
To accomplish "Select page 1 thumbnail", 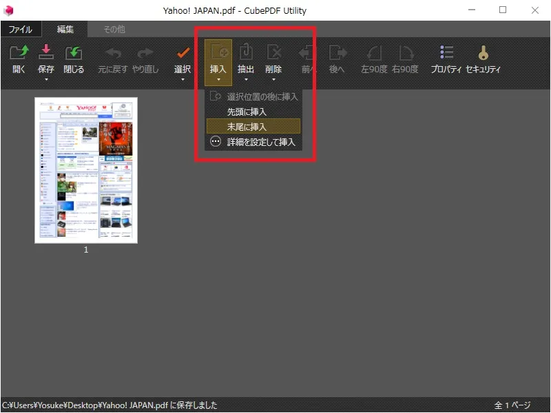I will click(86, 170).
